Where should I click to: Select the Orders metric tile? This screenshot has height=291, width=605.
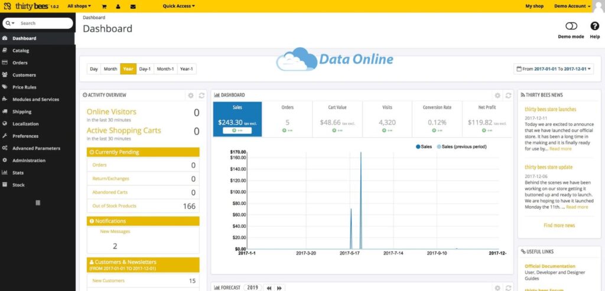click(287, 119)
